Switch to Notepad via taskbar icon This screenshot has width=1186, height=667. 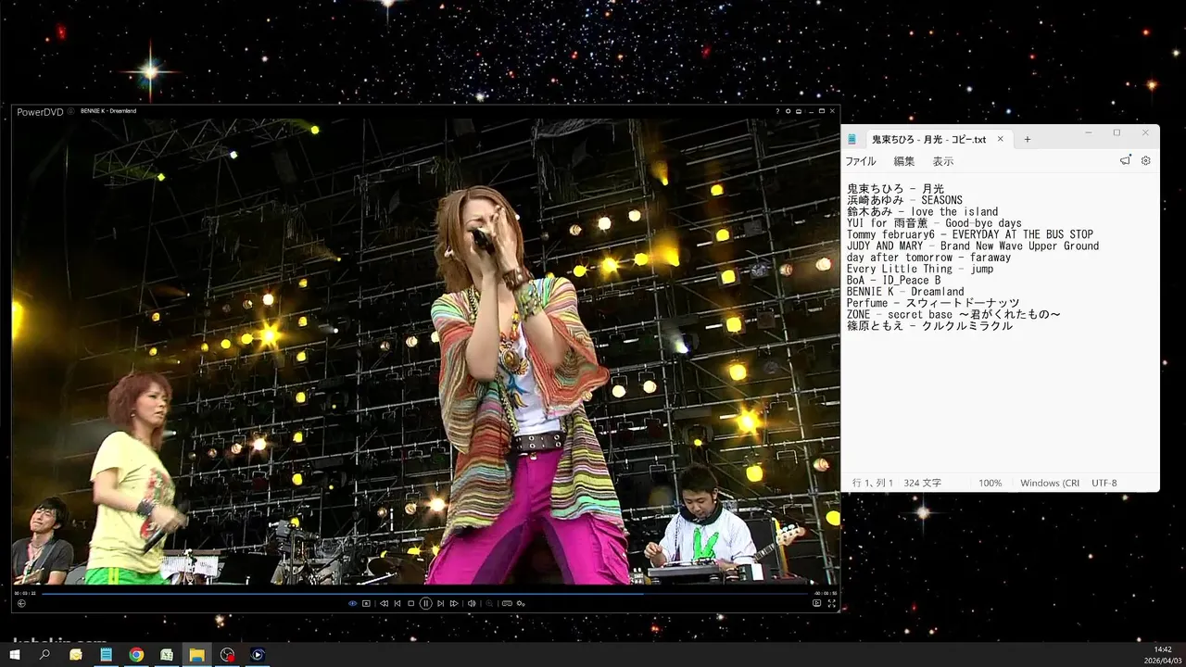click(107, 655)
